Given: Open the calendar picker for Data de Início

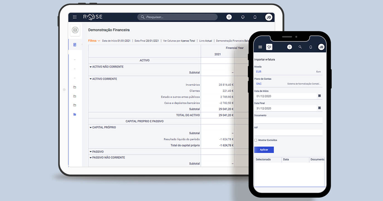Looking at the screenshot, I should pyautogui.click(x=319, y=96).
